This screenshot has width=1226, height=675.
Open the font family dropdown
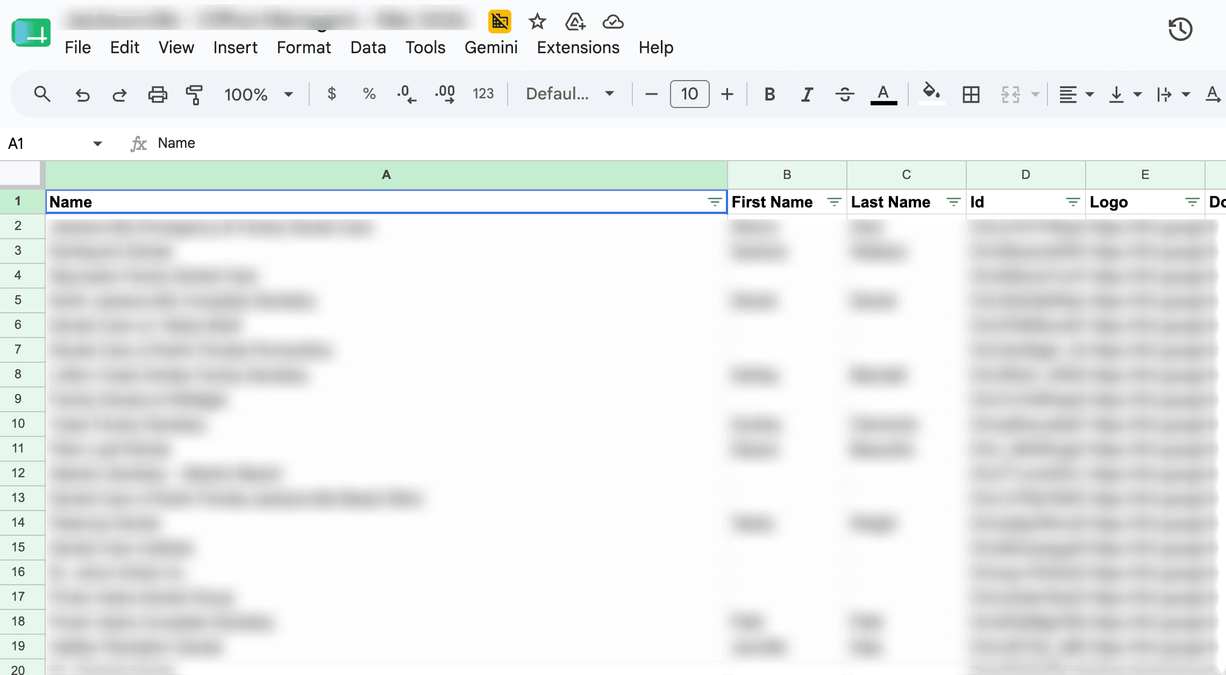point(570,94)
